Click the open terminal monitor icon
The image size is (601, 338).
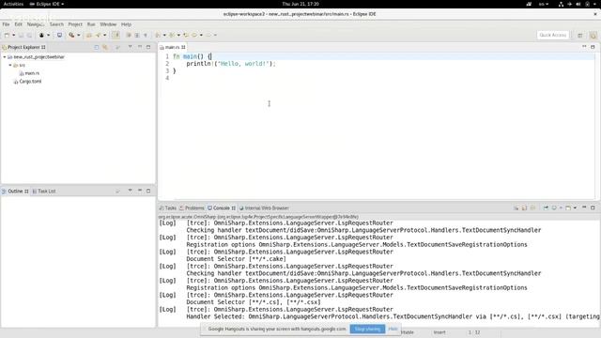(x=59, y=35)
